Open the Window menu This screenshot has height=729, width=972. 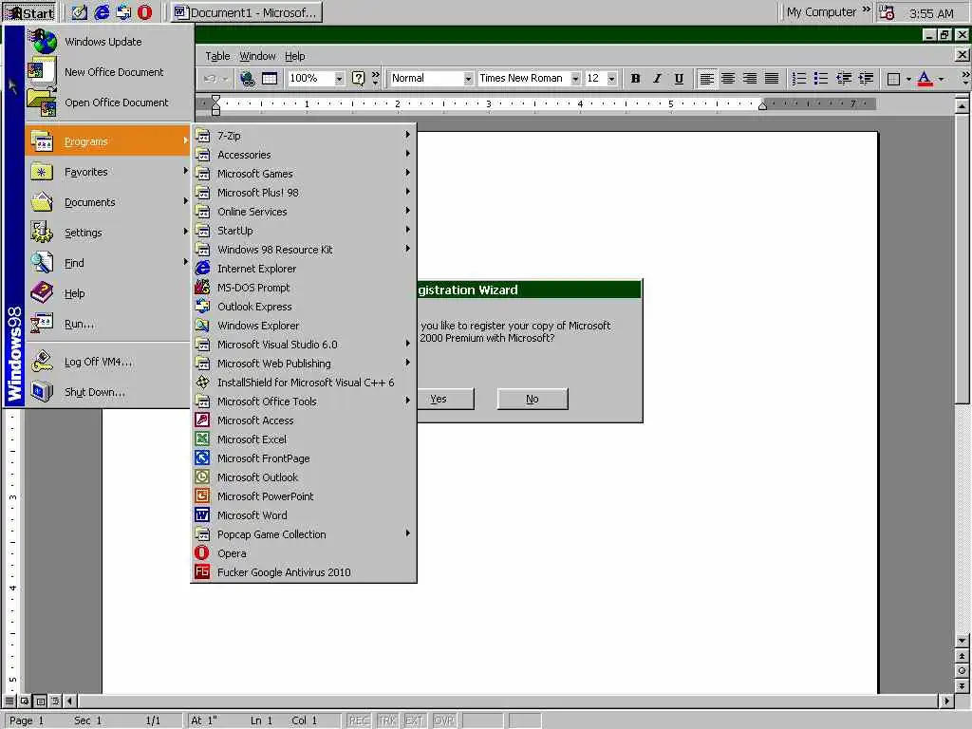tap(257, 56)
